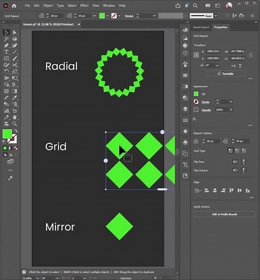The height and width of the screenshot is (280, 260).
Task: Apply horizontal align left in Align section
Action: point(206,191)
